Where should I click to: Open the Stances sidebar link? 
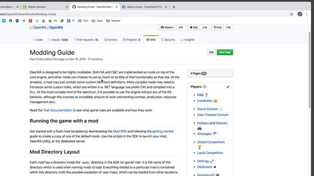tap(221, 123)
